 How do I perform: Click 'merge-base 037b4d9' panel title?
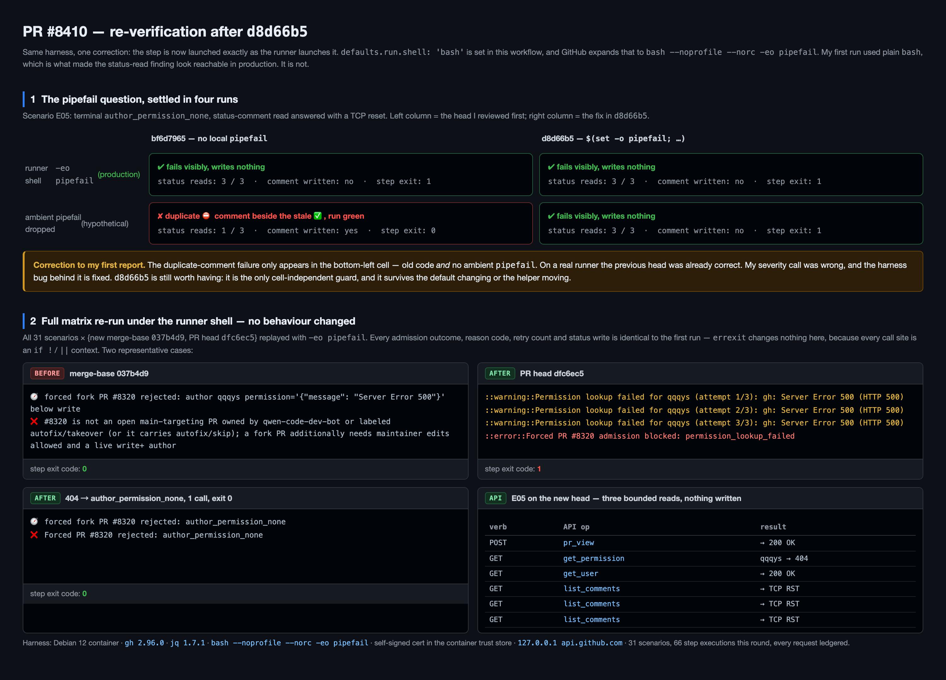point(109,374)
